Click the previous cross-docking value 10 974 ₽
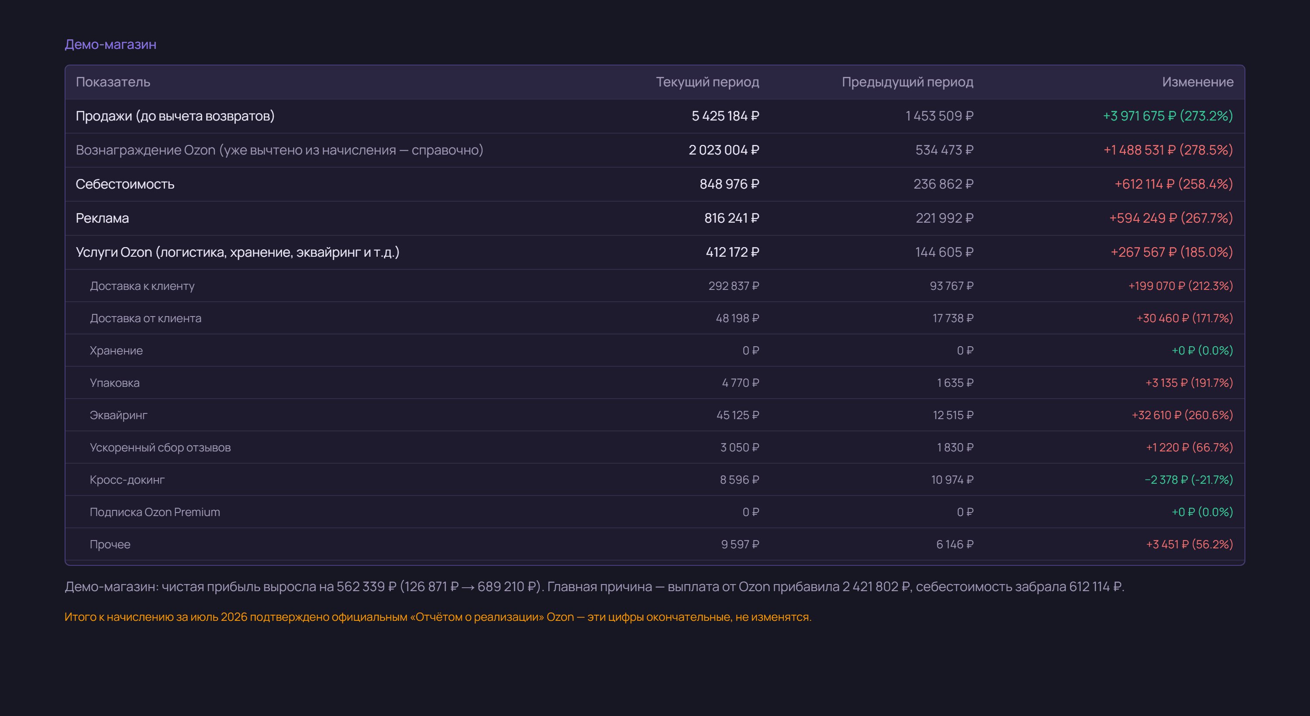The height and width of the screenshot is (716, 1310). click(x=952, y=479)
